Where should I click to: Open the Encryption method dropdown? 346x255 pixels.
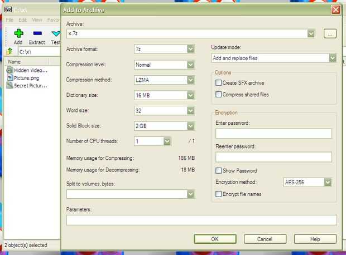click(328, 182)
